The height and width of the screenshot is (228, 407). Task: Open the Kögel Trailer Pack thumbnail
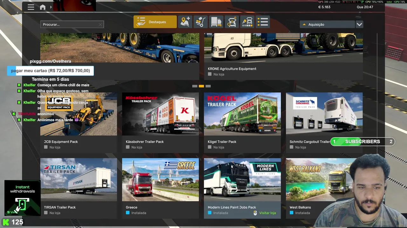coord(242,114)
